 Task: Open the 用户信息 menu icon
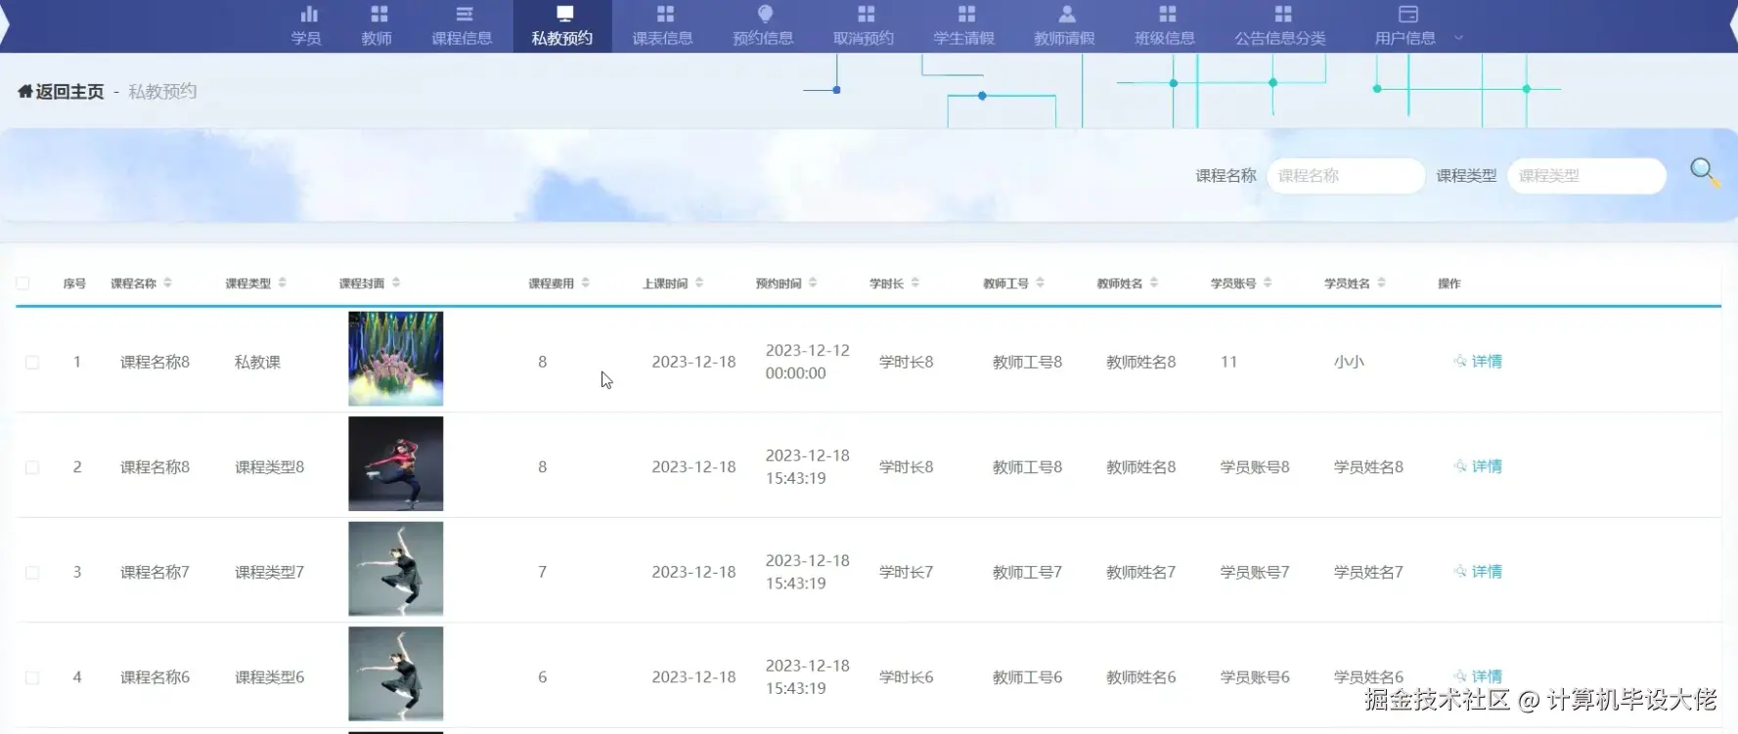click(1407, 14)
